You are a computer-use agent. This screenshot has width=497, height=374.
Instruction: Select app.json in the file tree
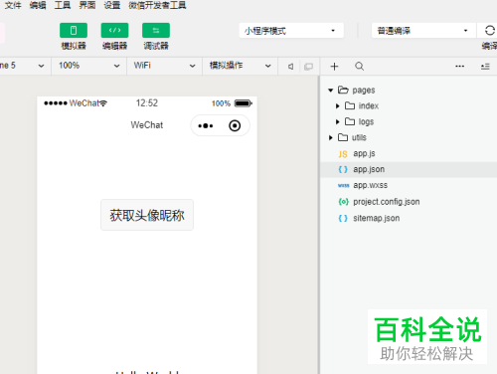(409, 169)
